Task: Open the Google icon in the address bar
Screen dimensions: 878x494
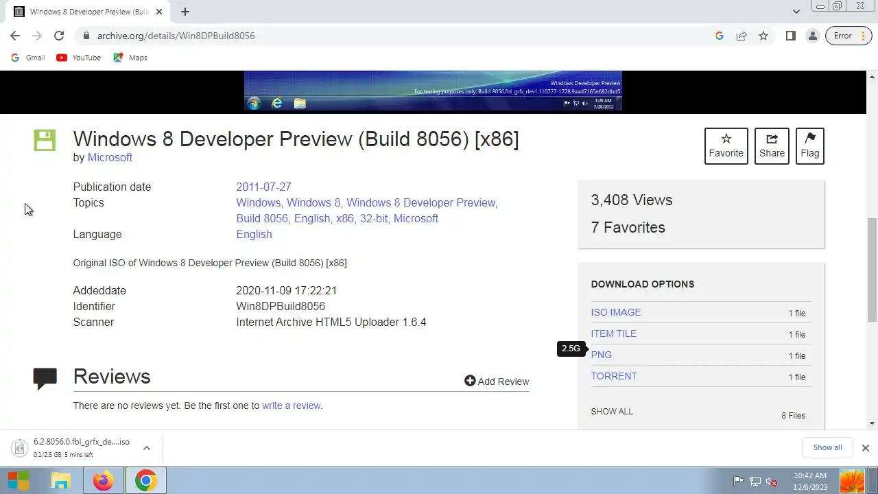Action: pos(720,36)
